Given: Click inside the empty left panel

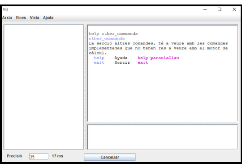Looking at the screenshot, I should point(44,87).
